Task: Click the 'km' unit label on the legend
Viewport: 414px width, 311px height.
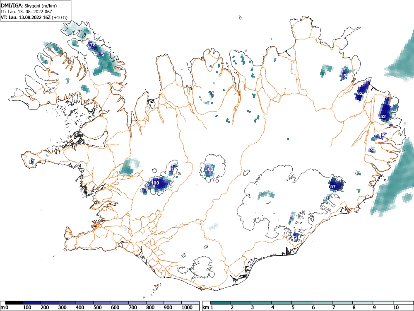Action: pos(206,308)
